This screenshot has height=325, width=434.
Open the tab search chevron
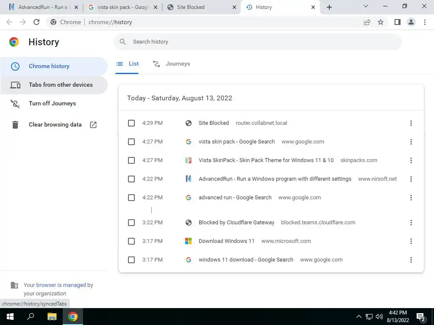366,6
